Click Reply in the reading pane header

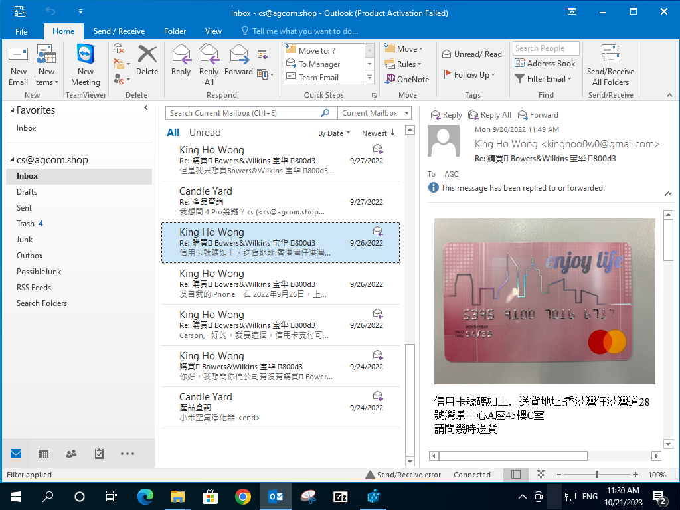point(446,115)
